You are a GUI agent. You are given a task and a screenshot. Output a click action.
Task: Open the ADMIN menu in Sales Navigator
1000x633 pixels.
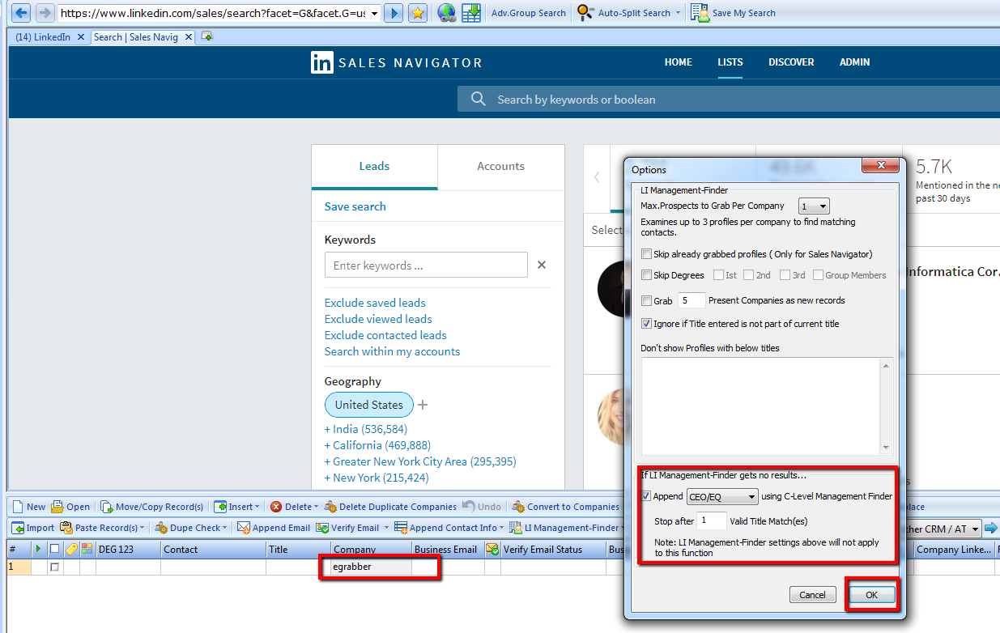pos(855,62)
